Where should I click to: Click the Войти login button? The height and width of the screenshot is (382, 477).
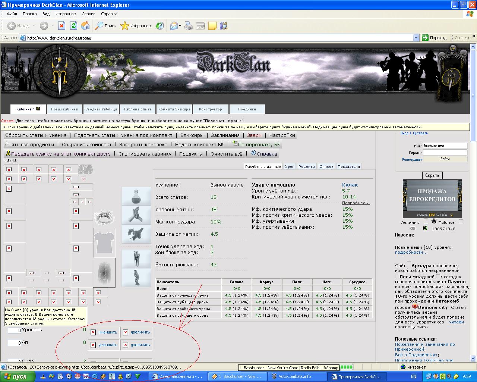tap(445, 159)
